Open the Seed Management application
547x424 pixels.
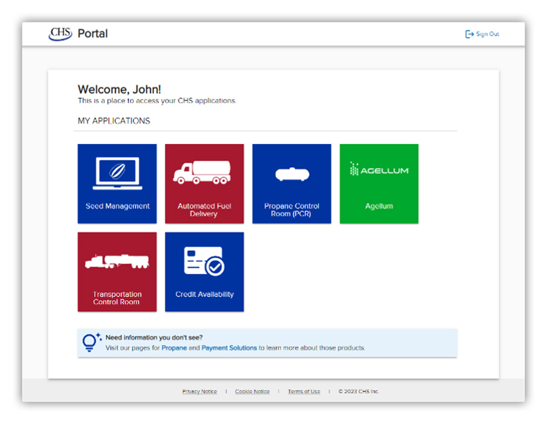(x=117, y=184)
